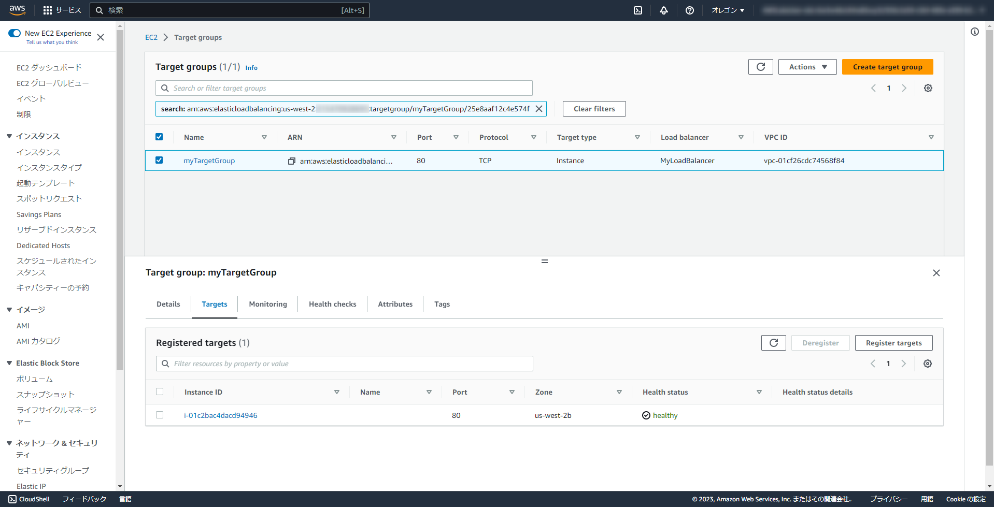Image resolution: width=994 pixels, height=507 pixels.
Task: Open the Monitoring tab
Action: click(267, 304)
